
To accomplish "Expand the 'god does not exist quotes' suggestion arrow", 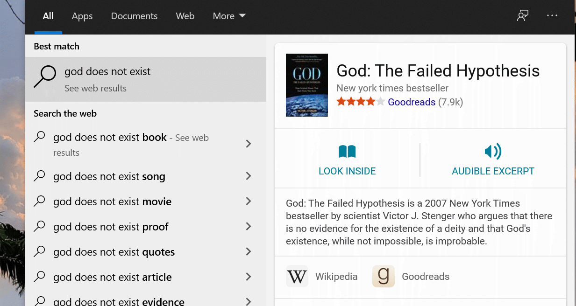I will [249, 251].
